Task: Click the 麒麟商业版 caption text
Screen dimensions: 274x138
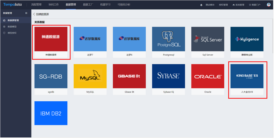Action: tap(247, 55)
